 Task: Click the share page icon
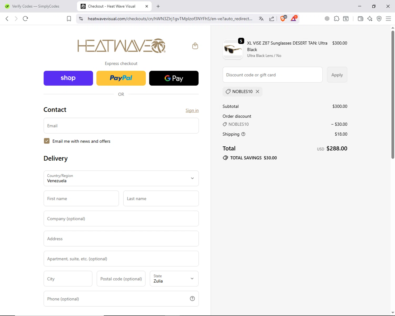pyautogui.click(x=272, y=19)
